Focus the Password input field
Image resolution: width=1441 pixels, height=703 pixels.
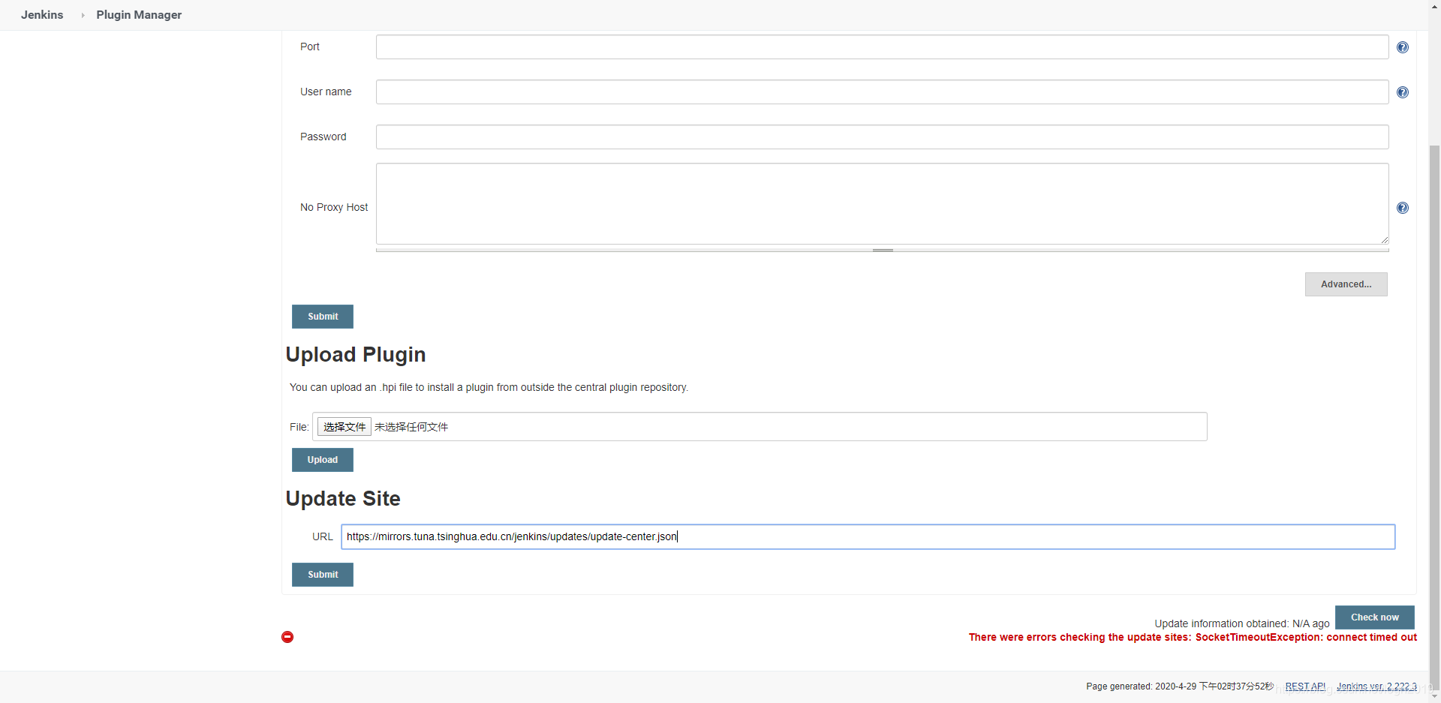pyautogui.click(x=882, y=137)
